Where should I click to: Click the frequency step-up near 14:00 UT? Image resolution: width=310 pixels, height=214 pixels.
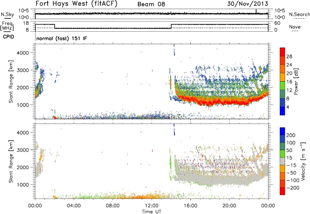click(x=171, y=26)
